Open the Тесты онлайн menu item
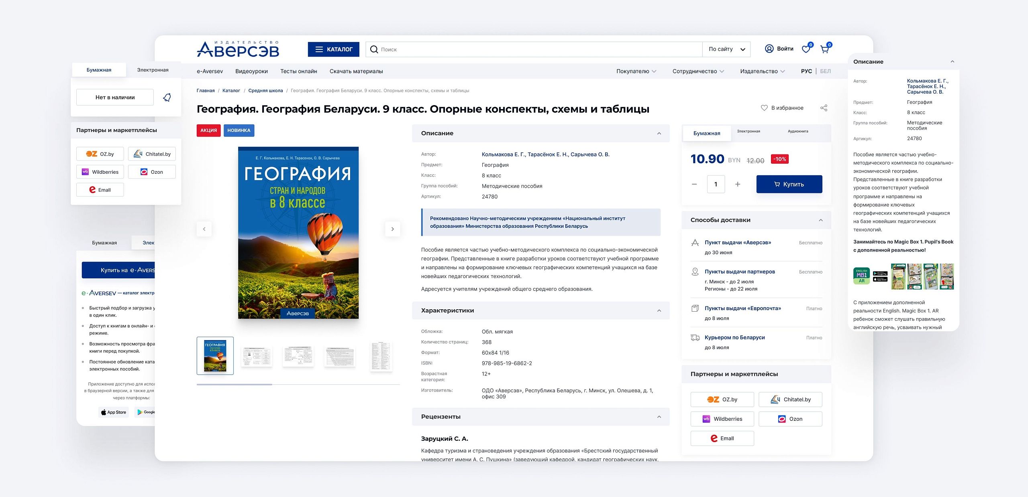The width and height of the screenshot is (1028, 497). pos(298,71)
